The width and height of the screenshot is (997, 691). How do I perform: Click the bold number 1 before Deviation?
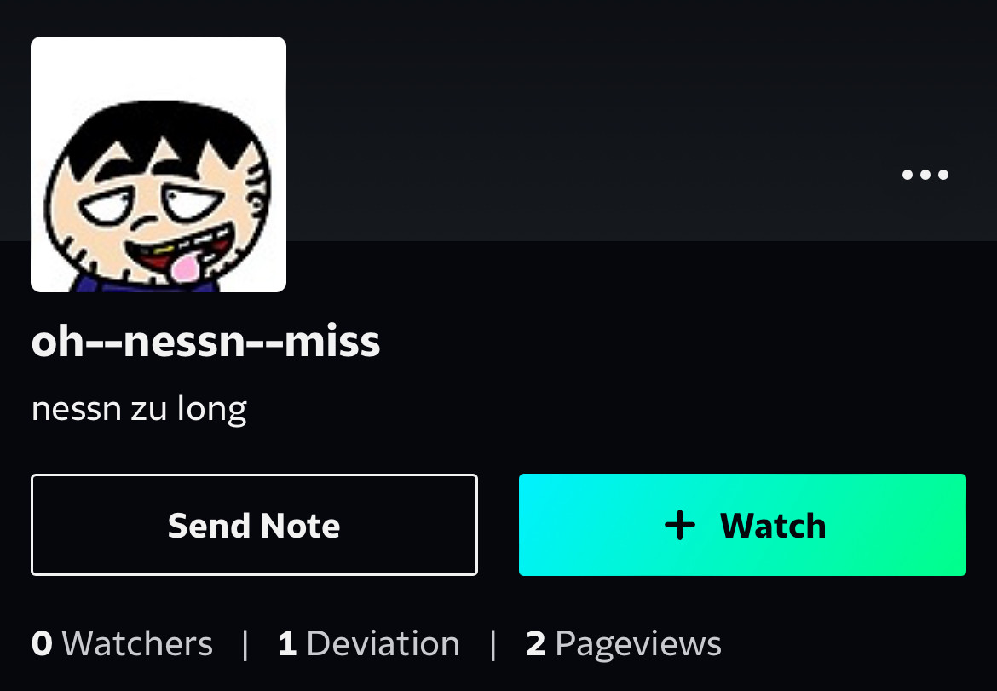[x=287, y=643]
